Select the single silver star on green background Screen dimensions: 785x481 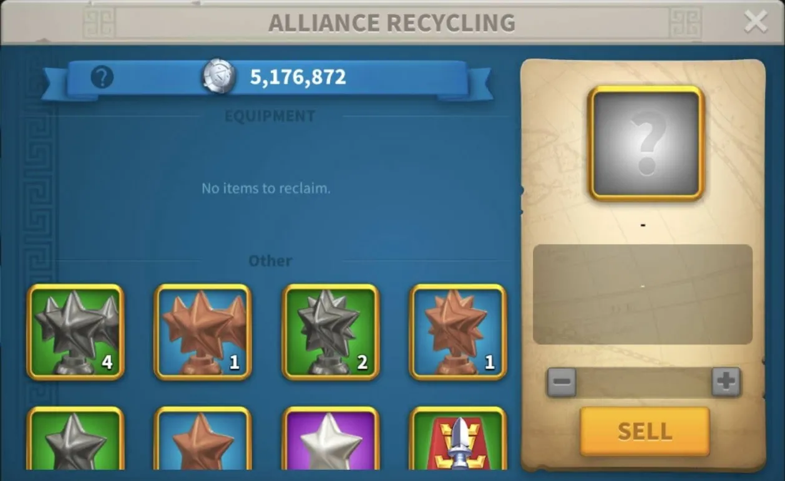76,439
